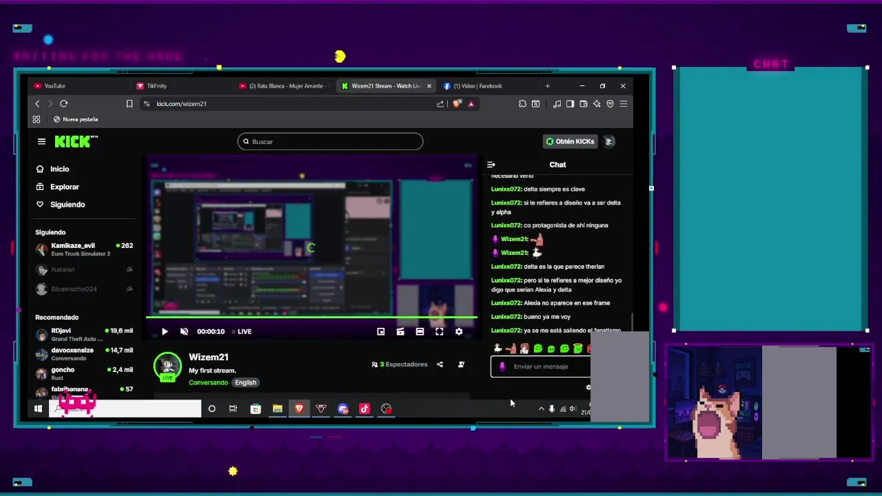Open a new browser tab
The height and width of the screenshot is (496, 882).
click(x=548, y=86)
